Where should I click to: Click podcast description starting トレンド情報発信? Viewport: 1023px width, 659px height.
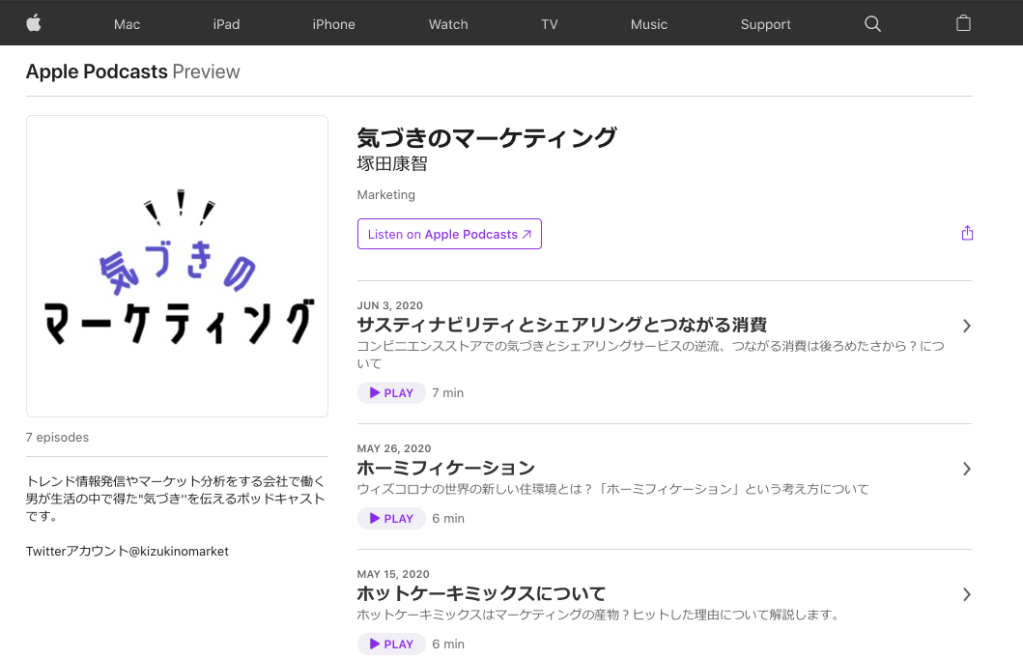[176, 499]
